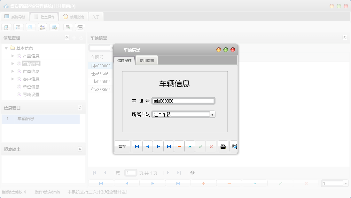The width and height of the screenshot is (351, 198).
Task: Click the delete record icon in the dialog
Action: (x=179, y=146)
